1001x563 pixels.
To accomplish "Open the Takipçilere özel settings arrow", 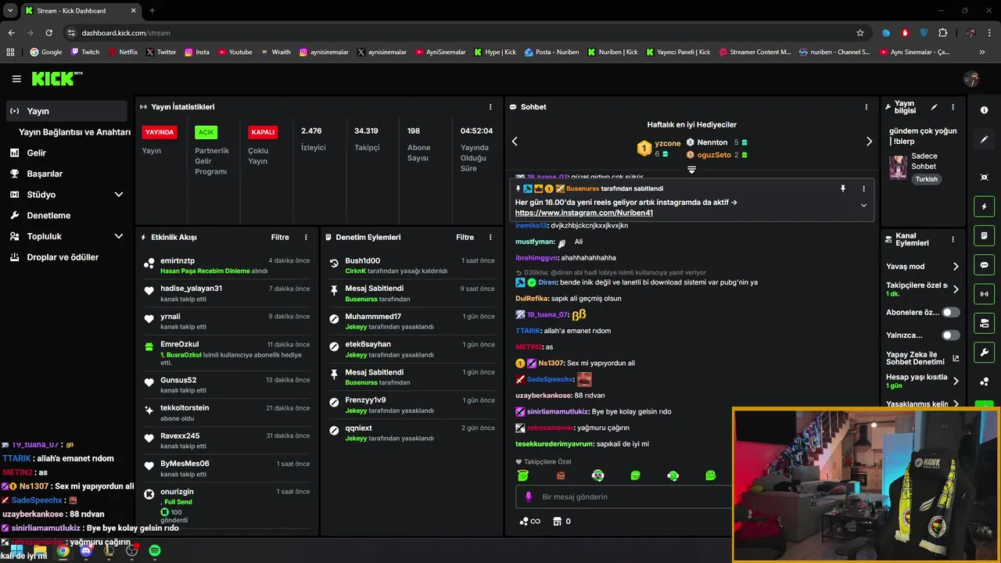I will tap(955, 289).
